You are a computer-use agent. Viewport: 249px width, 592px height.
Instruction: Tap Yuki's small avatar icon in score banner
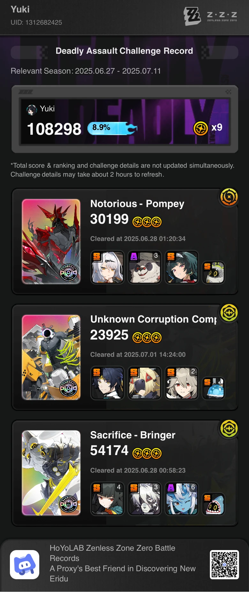(x=32, y=109)
